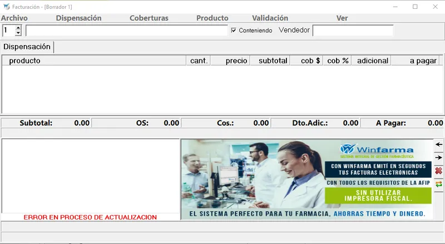445x244 pixels.
Task: Click the cob % column header
Action: click(338, 61)
